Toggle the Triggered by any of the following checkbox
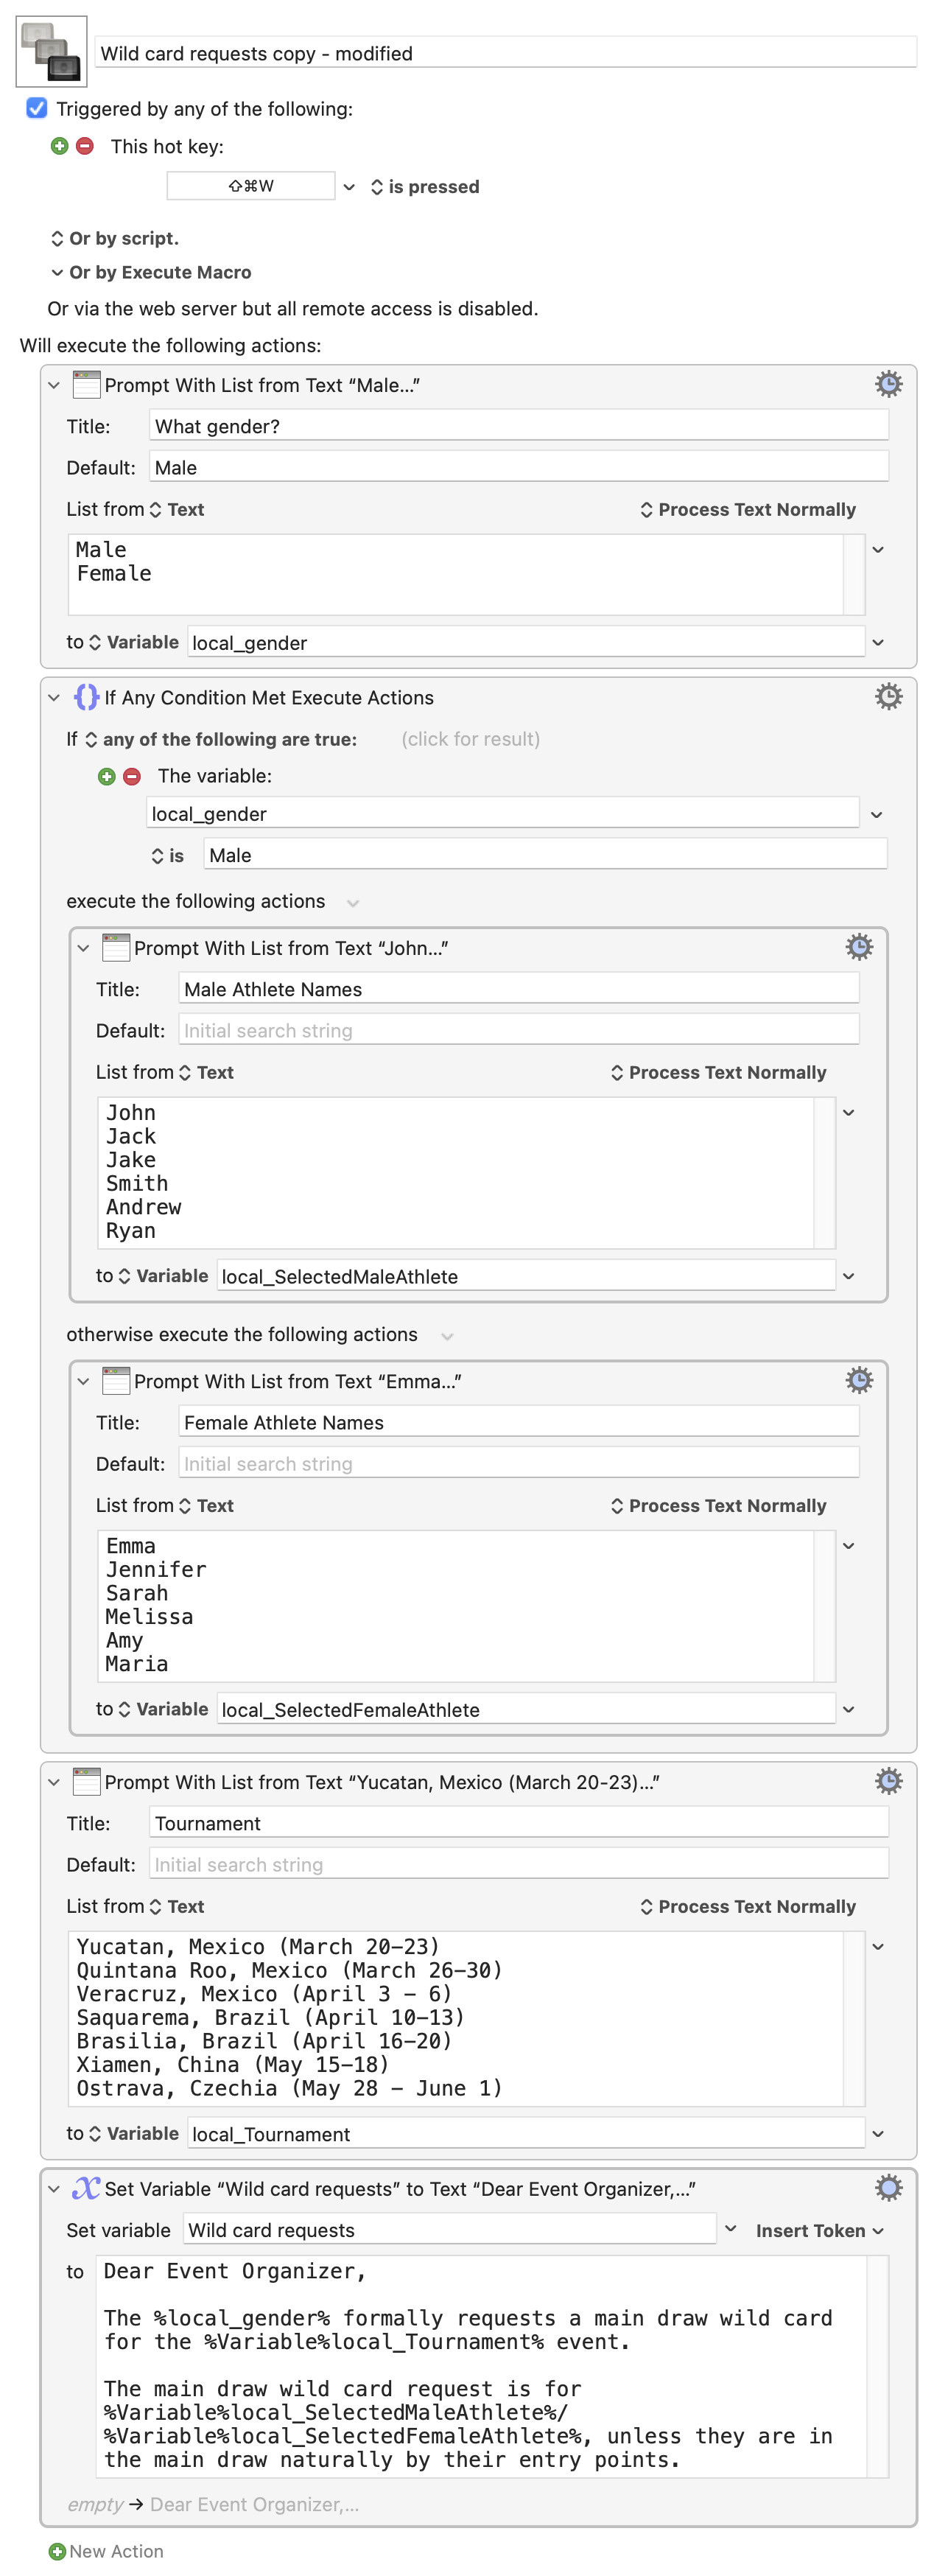The width and height of the screenshot is (934, 2576). pyautogui.click(x=37, y=108)
